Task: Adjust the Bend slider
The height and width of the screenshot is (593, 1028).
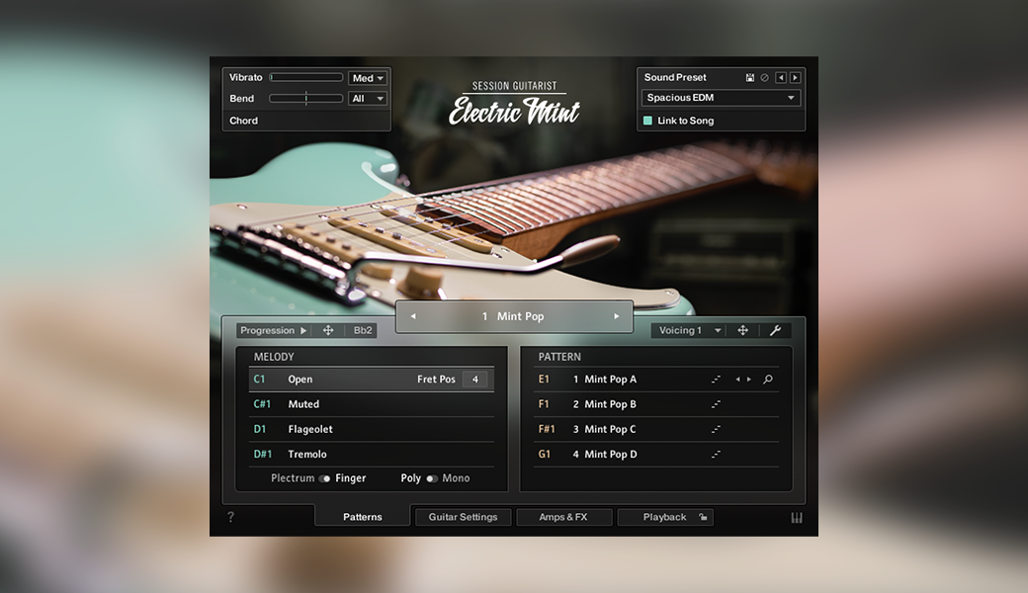Action: tap(306, 98)
